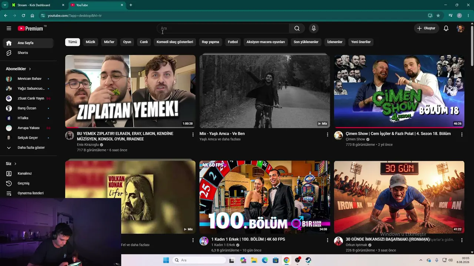474x266 pixels.
Task: Open Chrome's three-dot menu
Action: 468,16
